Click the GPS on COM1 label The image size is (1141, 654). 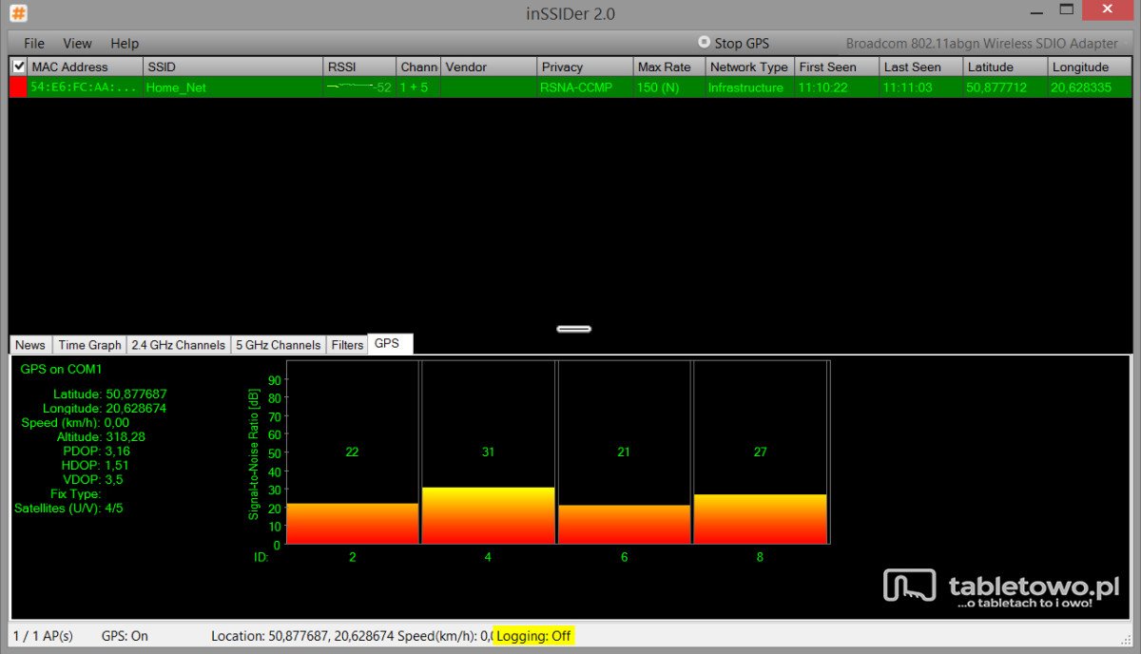(x=61, y=369)
